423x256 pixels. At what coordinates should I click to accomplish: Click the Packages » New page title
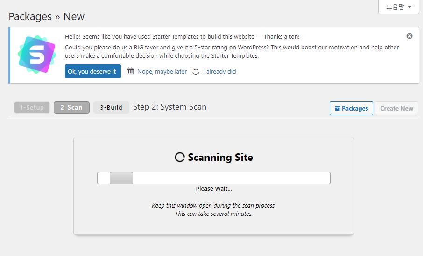pos(46,16)
